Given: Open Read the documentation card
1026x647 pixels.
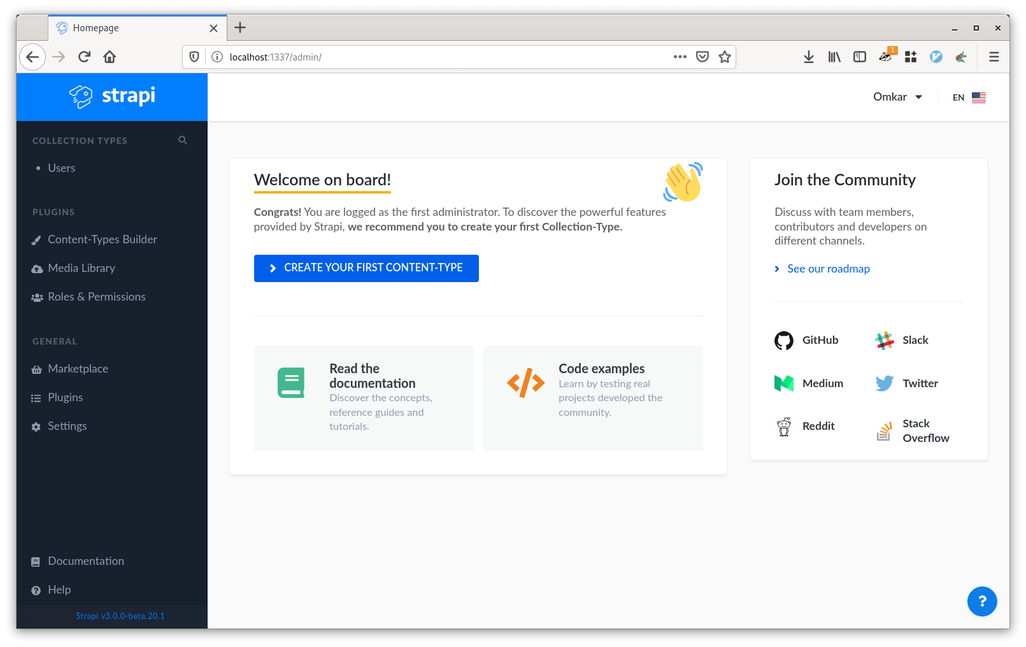Looking at the screenshot, I should point(364,398).
